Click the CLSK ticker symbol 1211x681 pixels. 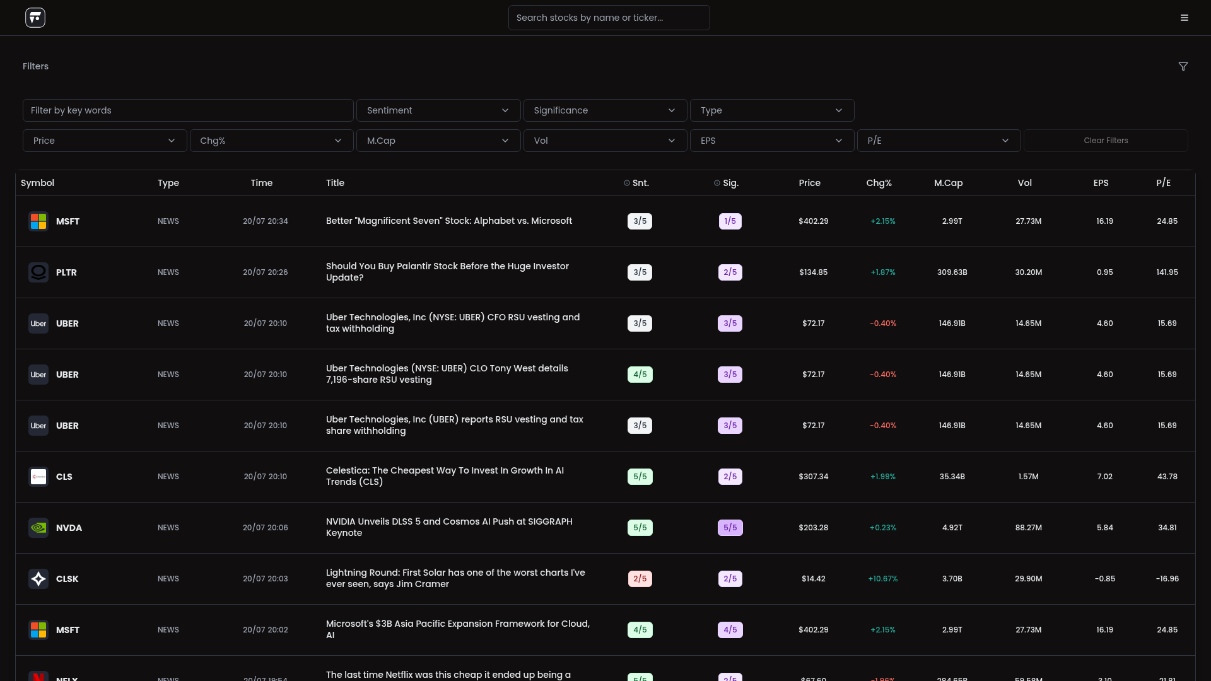[67, 579]
